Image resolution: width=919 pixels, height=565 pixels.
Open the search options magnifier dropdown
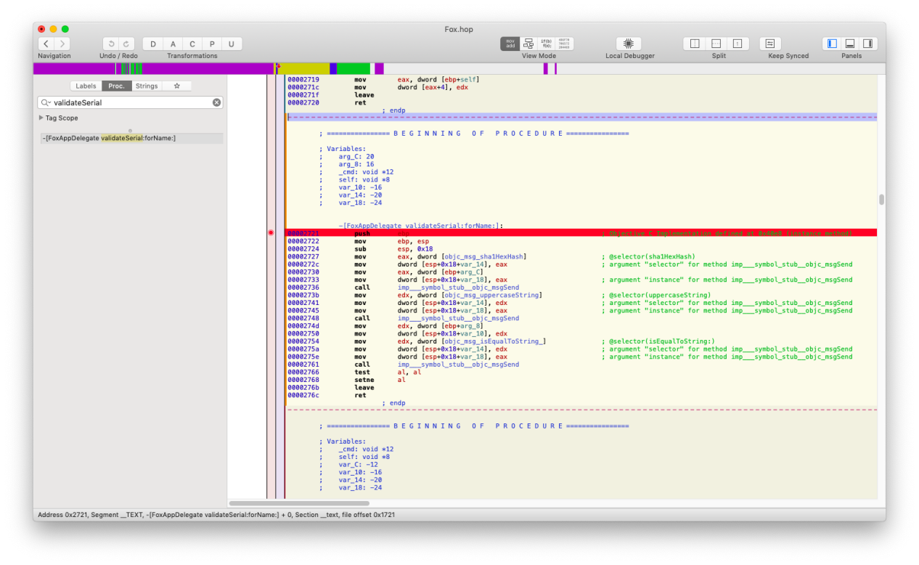[x=46, y=102]
